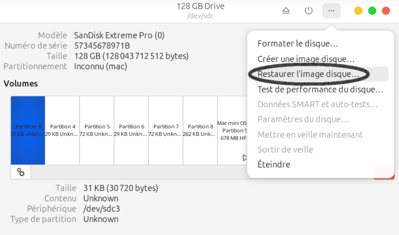Click the eject disk icon in header
This screenshot has width=399, height=235.
click(x=286, y=11)
